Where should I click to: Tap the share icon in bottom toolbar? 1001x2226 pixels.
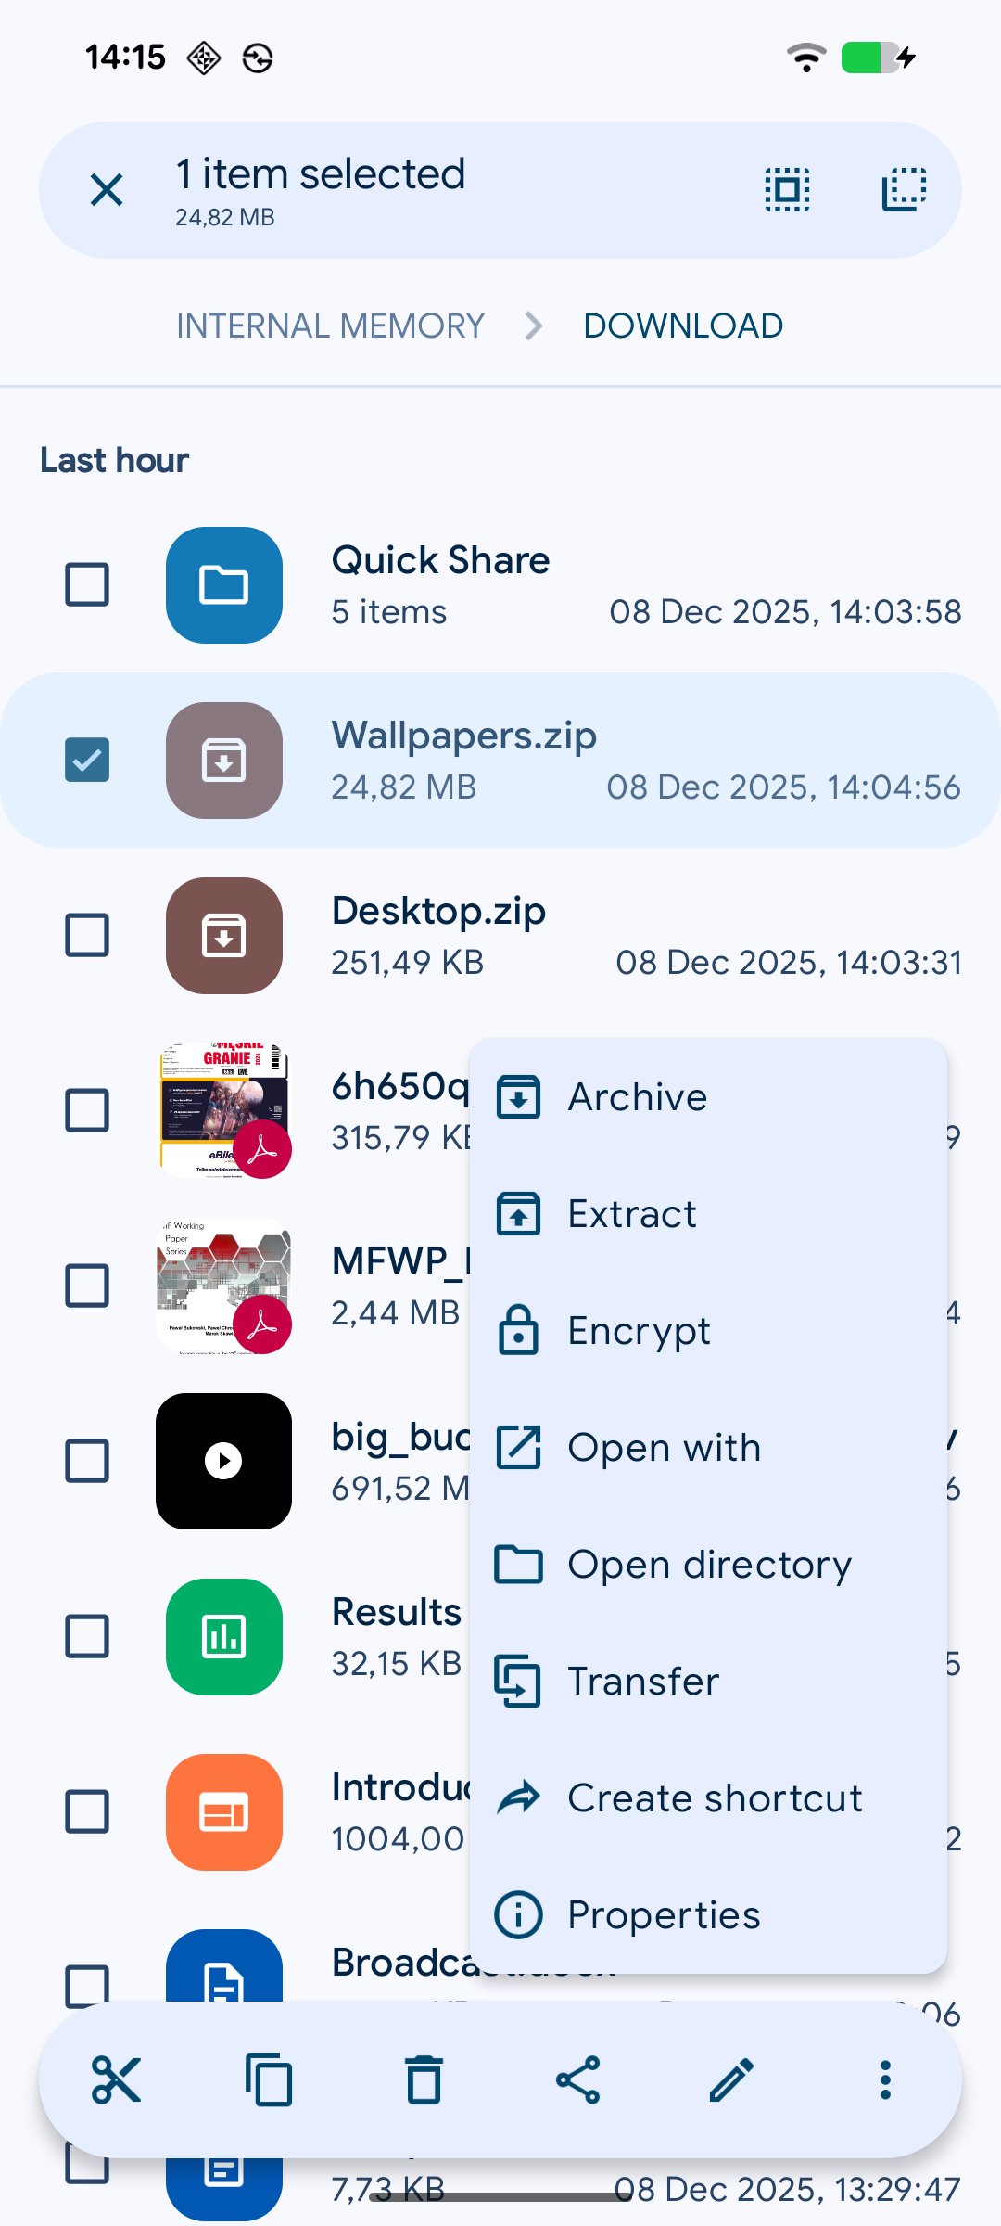577,2079
